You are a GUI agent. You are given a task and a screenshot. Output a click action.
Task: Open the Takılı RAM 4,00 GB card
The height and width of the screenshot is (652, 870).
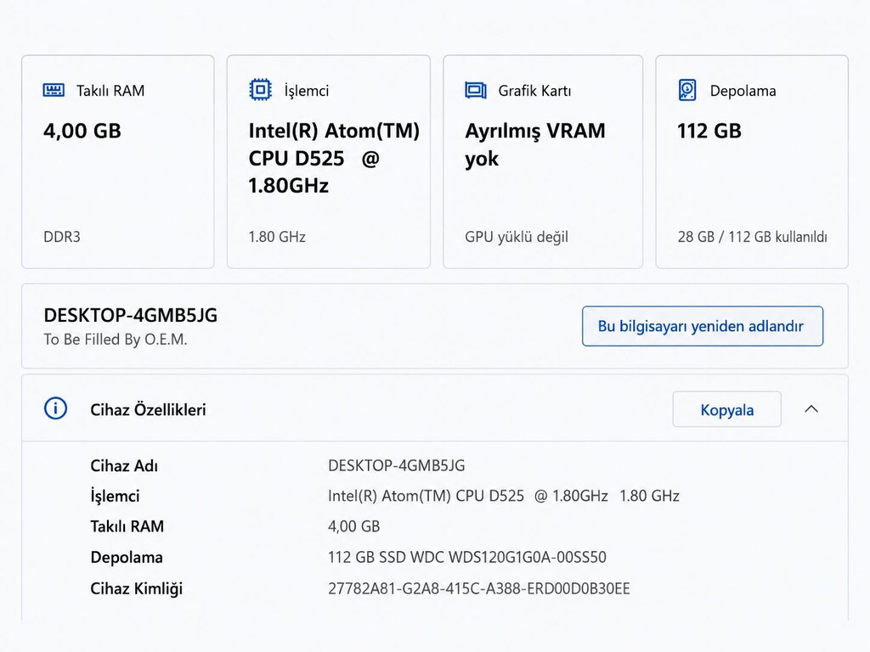pos(117,161)
